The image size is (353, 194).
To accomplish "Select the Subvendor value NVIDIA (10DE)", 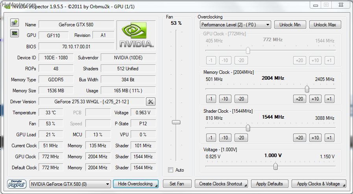I will (x=128, y=57).
